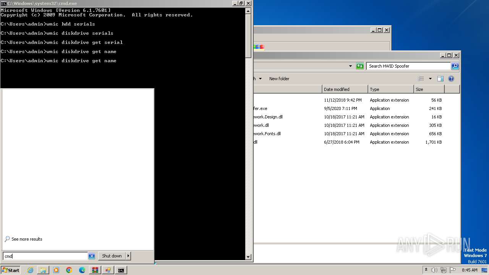Open Internet Explorer from the taskbar
489x275 pixels.
click(31, 270)
